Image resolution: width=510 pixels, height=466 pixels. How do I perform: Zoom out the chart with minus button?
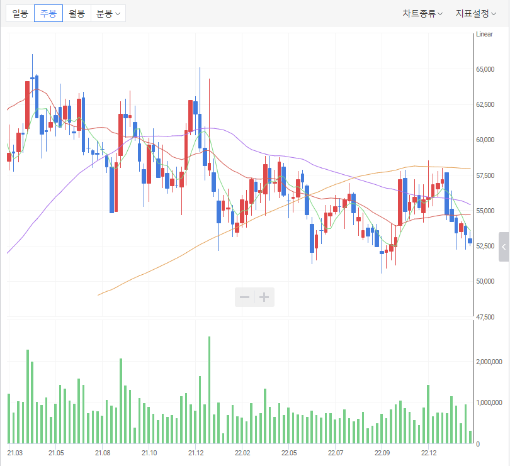tap(244, 297)
